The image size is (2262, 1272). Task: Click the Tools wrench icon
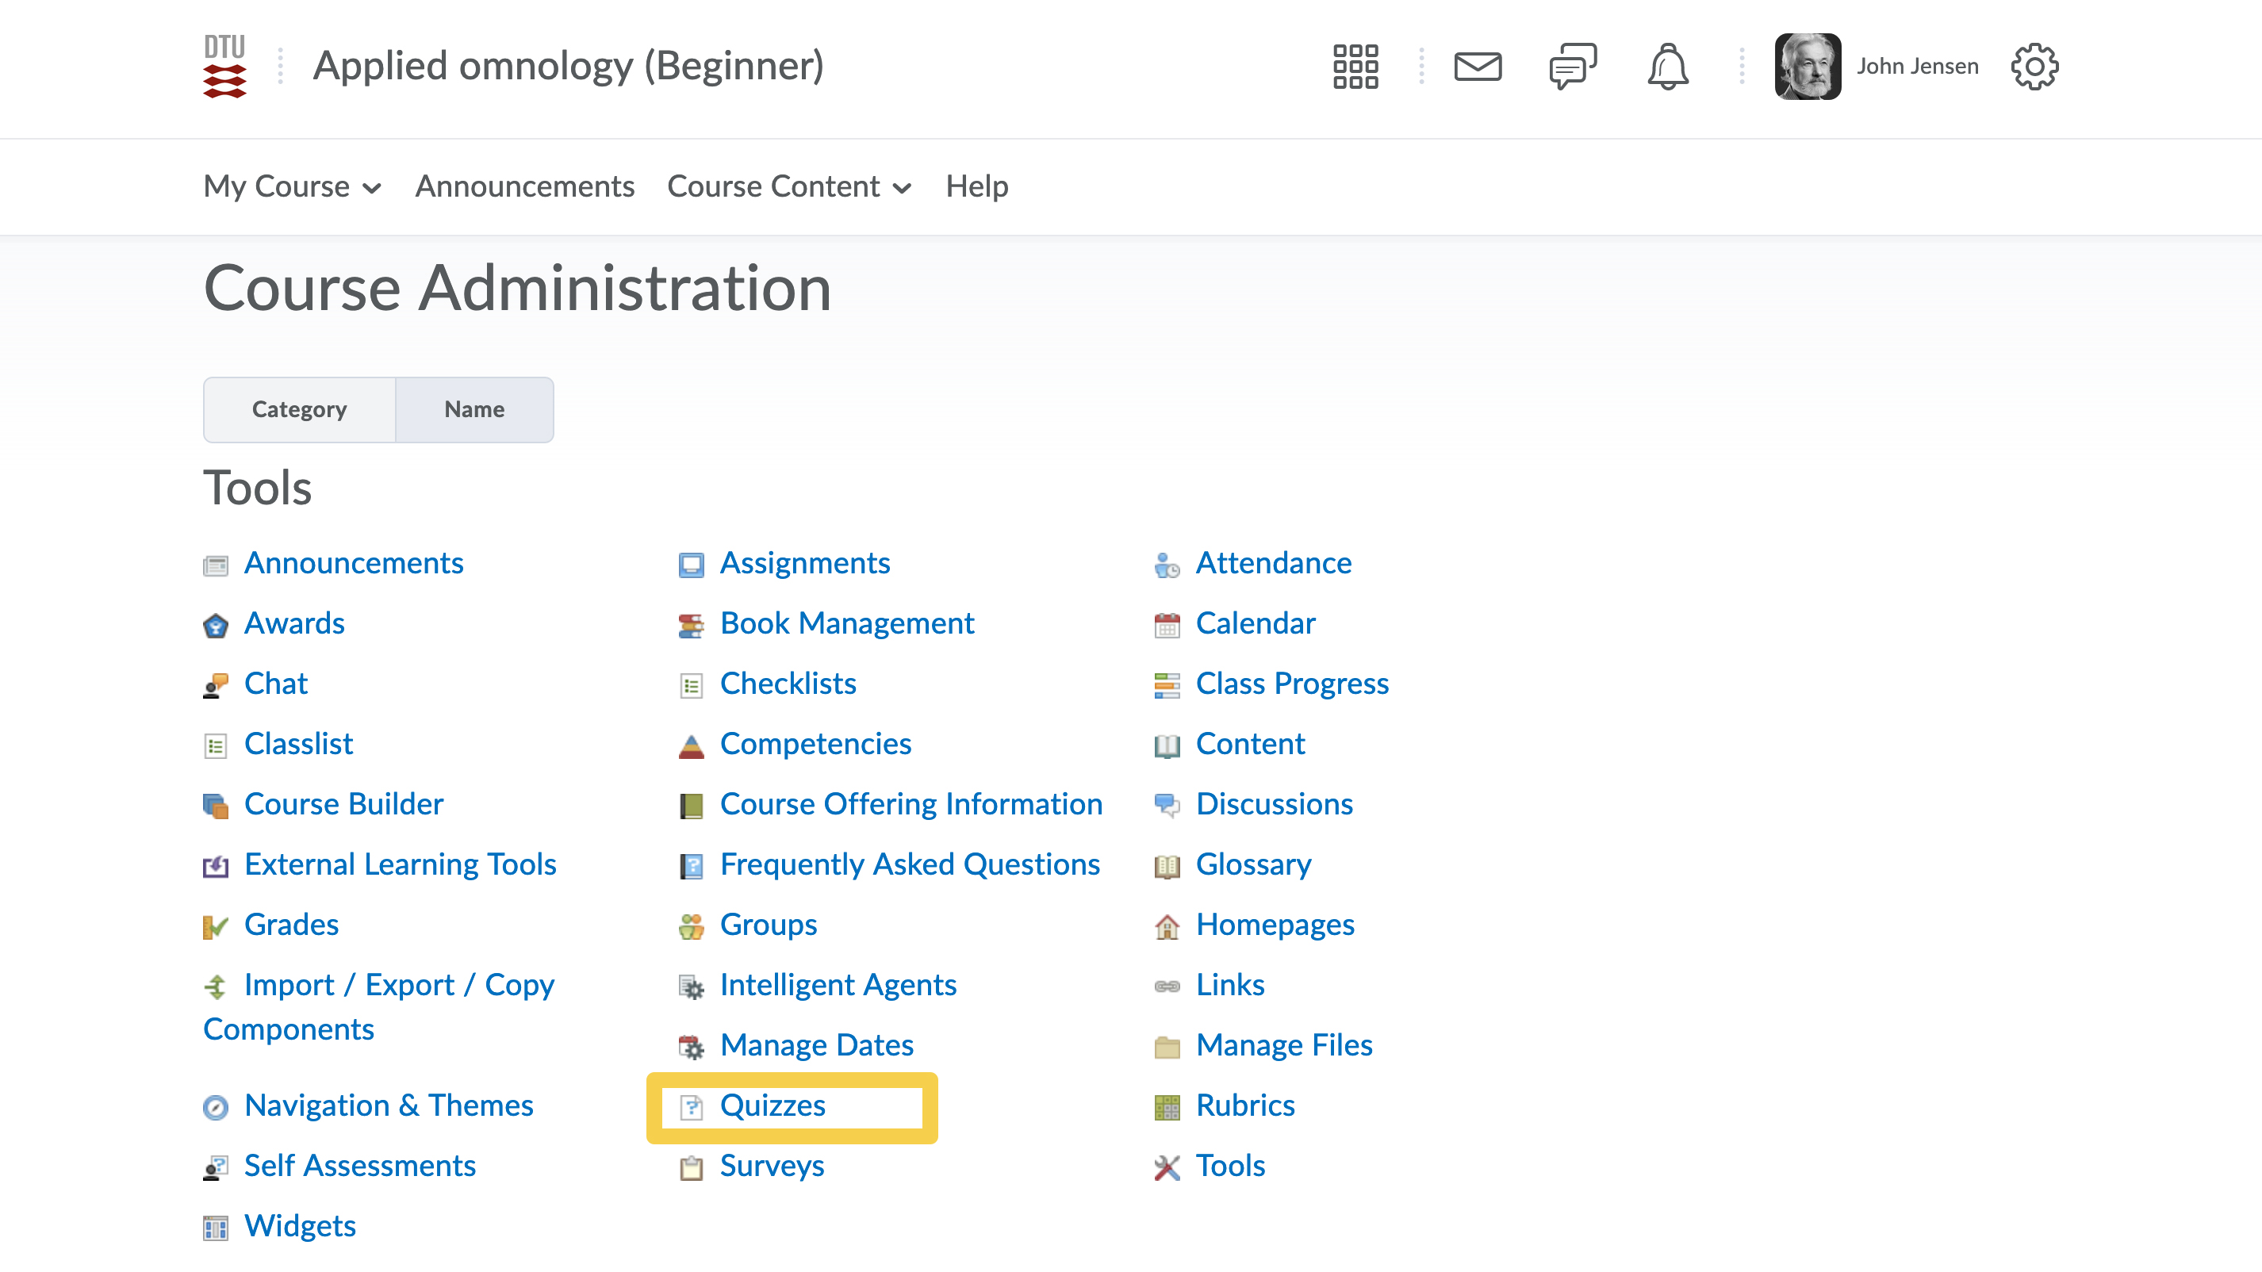[1166, 1167]
